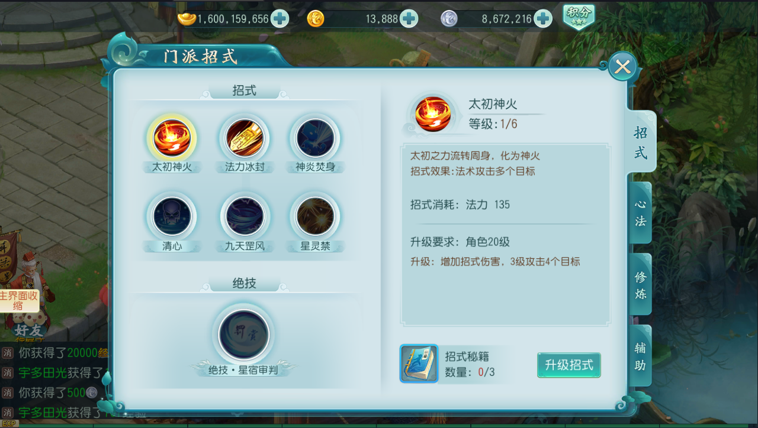The image size is (758, 428).
Task: Add more gold ingots with plus button
Action: 280,19
